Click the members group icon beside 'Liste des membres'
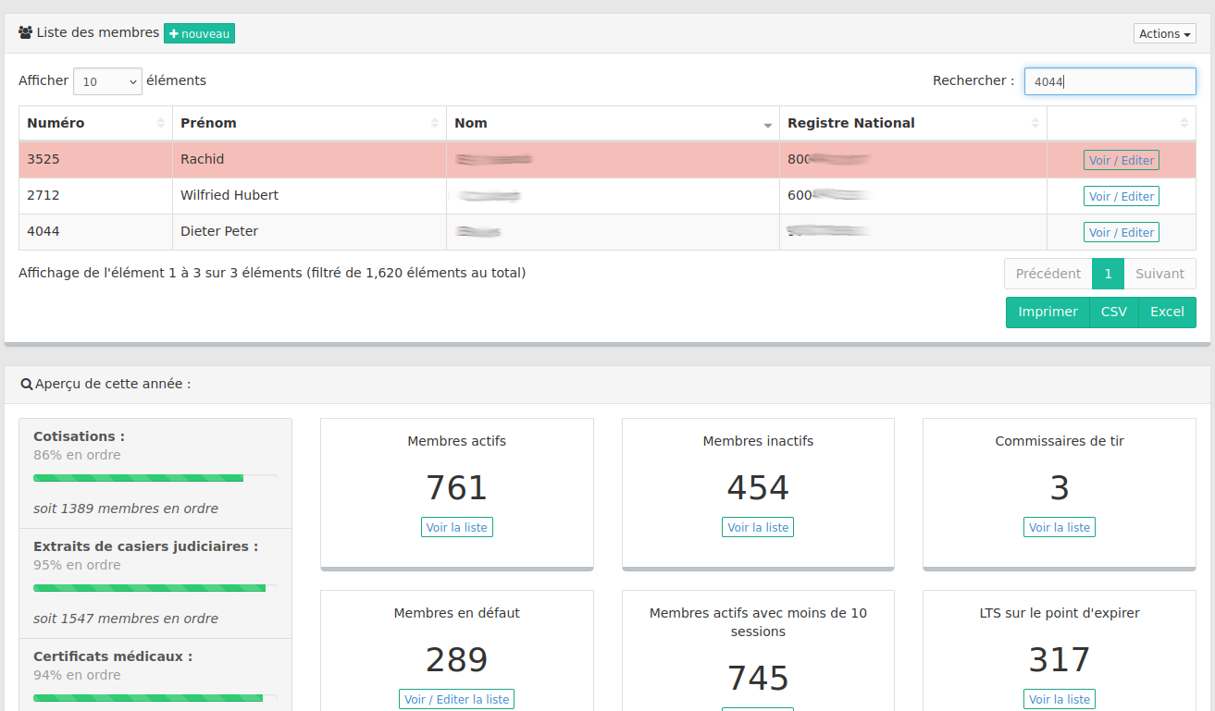Image resolution: width=1215 pixels, height=711 pixels. pos(26,33)
